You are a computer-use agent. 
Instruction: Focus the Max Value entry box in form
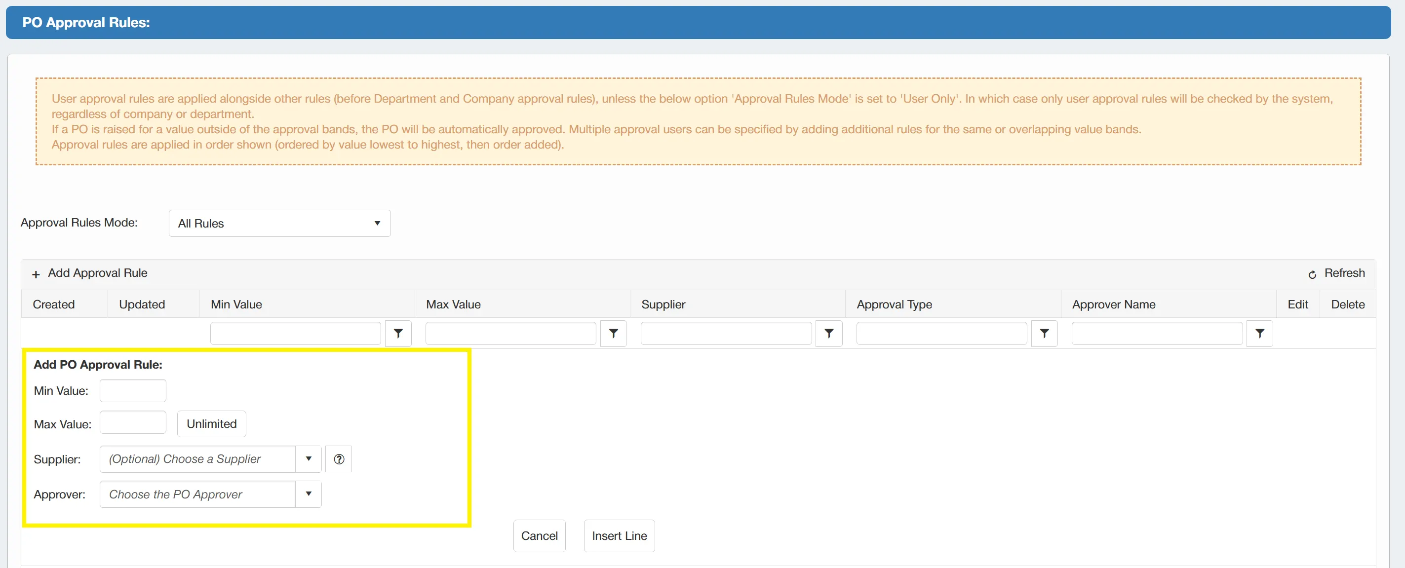click(133, 422)
